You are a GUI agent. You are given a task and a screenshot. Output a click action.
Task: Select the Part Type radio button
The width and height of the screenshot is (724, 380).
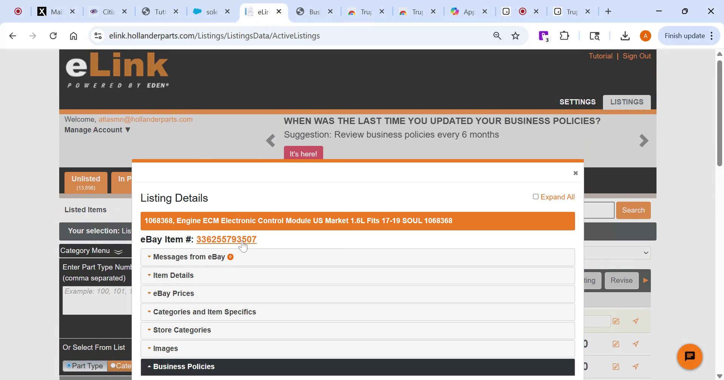(69, 365)
